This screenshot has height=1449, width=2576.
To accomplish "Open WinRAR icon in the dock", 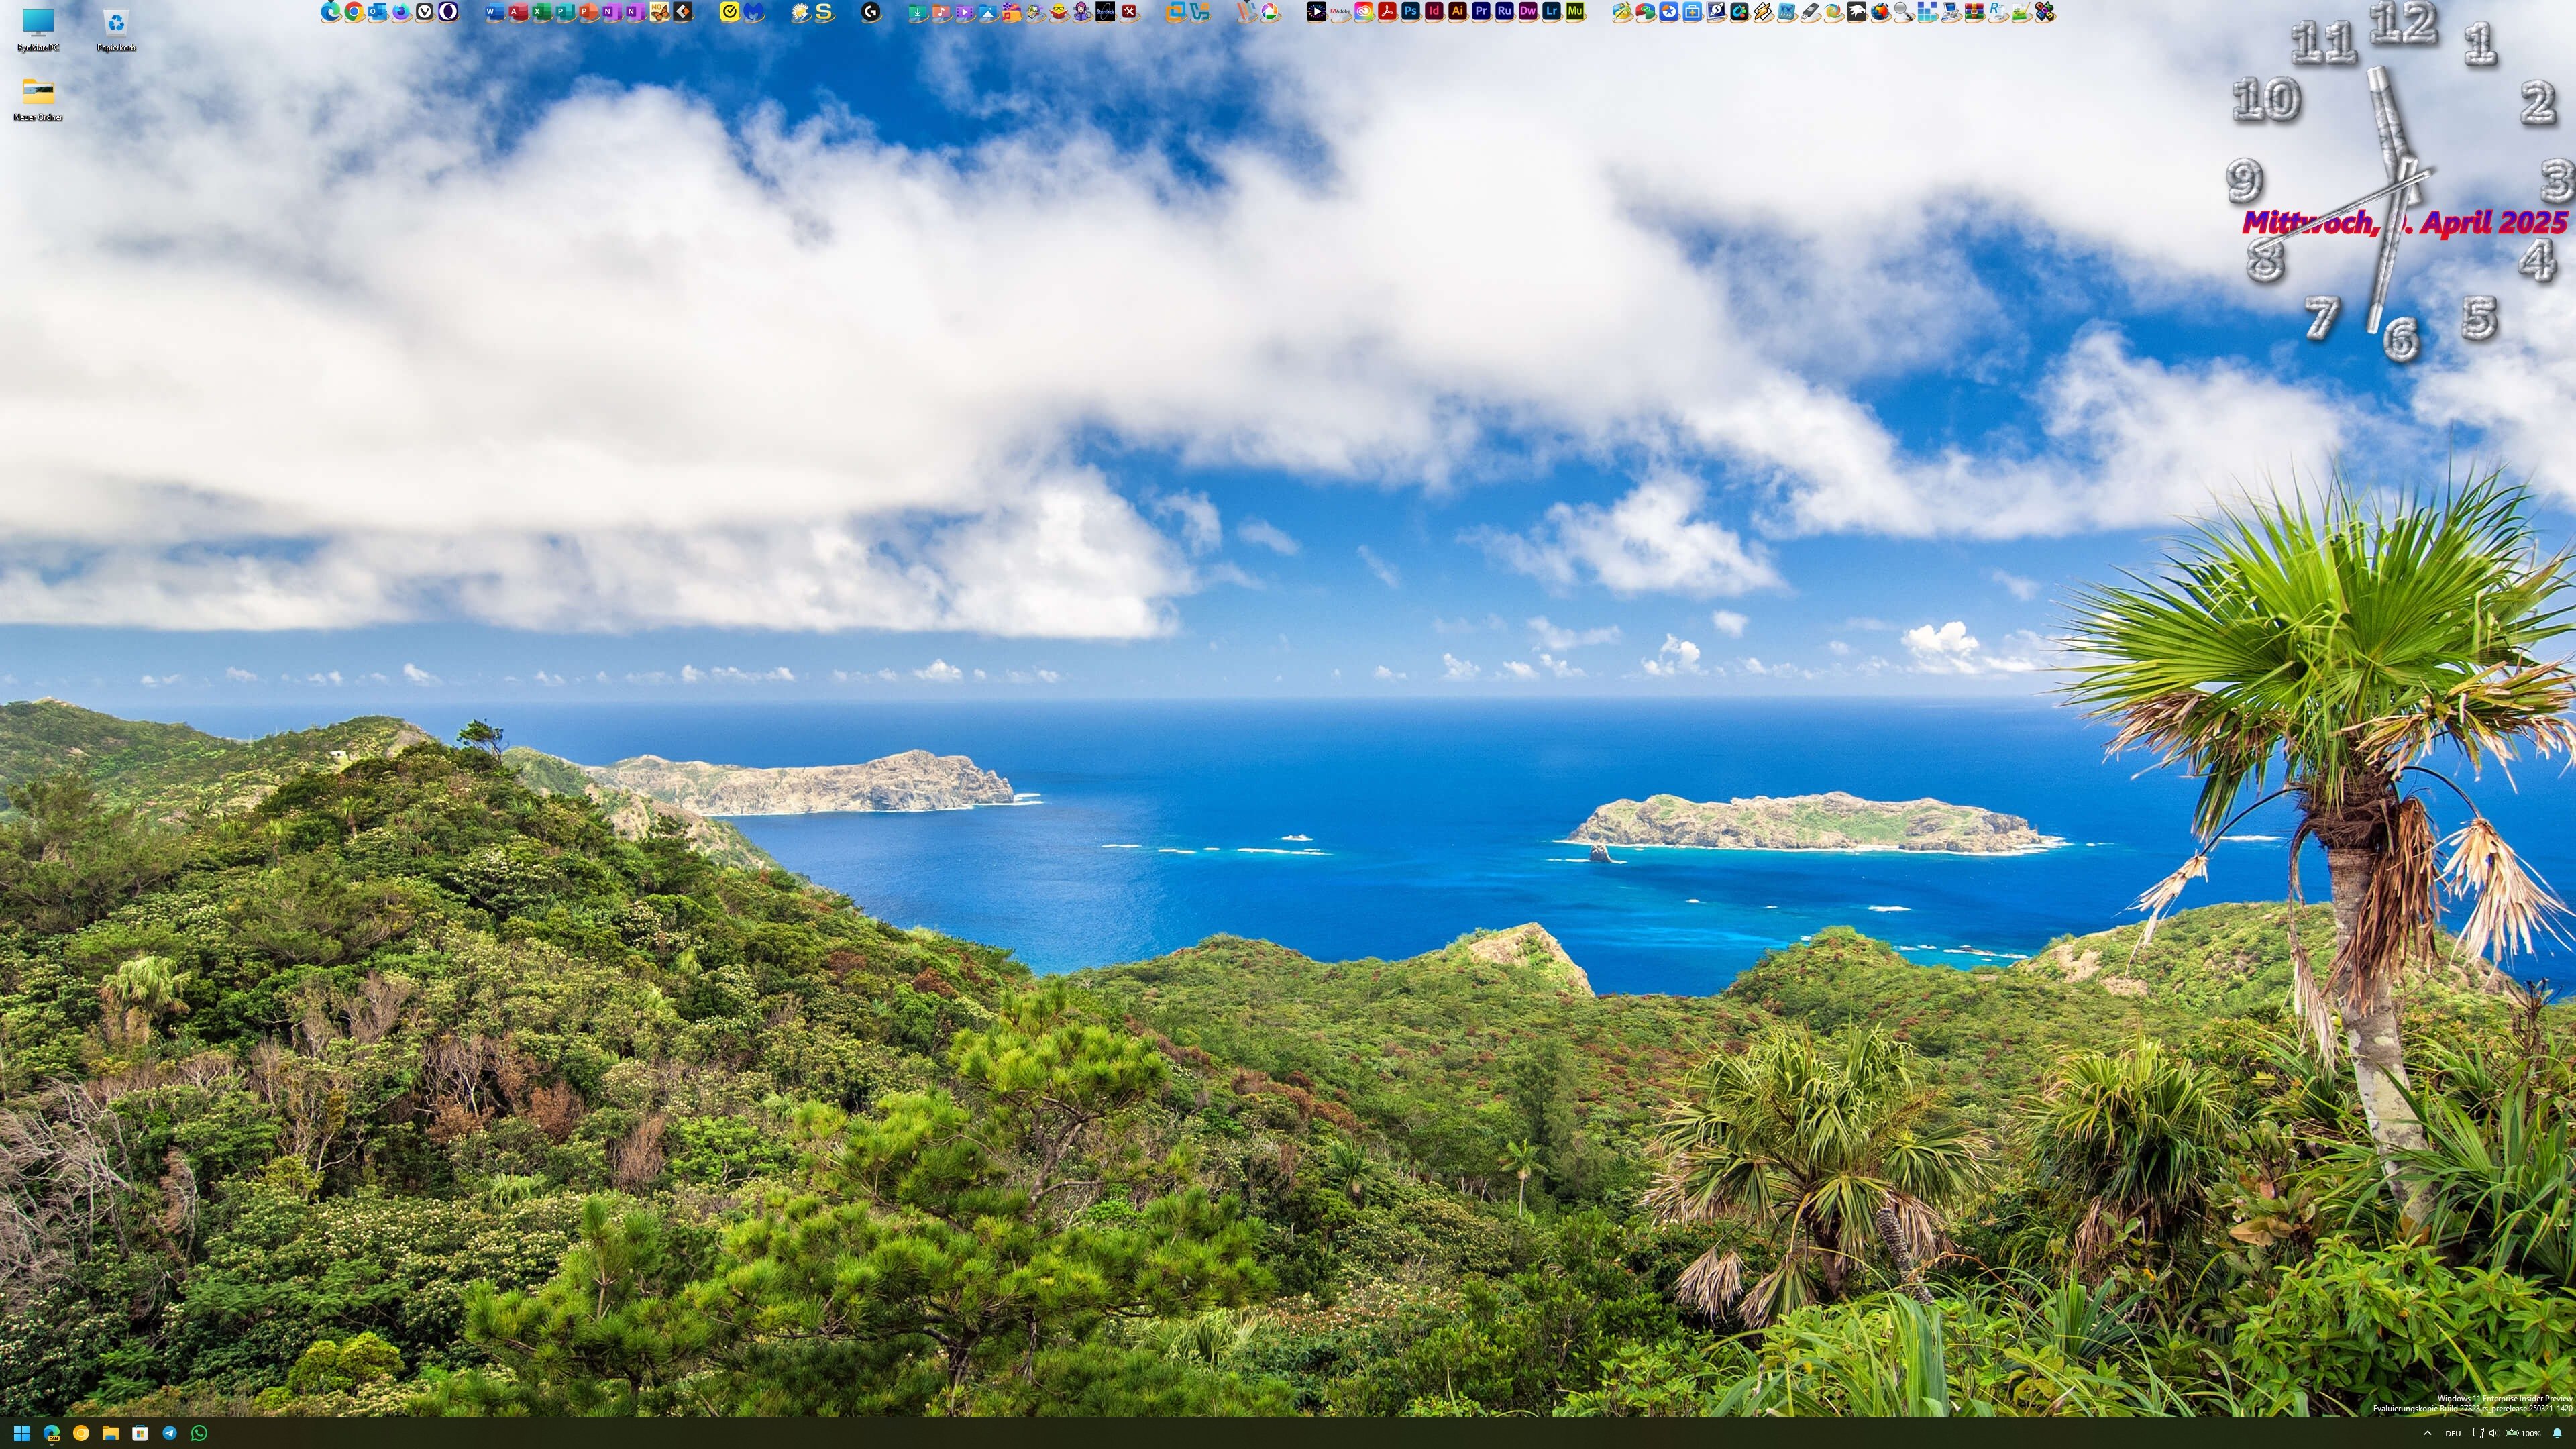I will (x=1974, y=12).
